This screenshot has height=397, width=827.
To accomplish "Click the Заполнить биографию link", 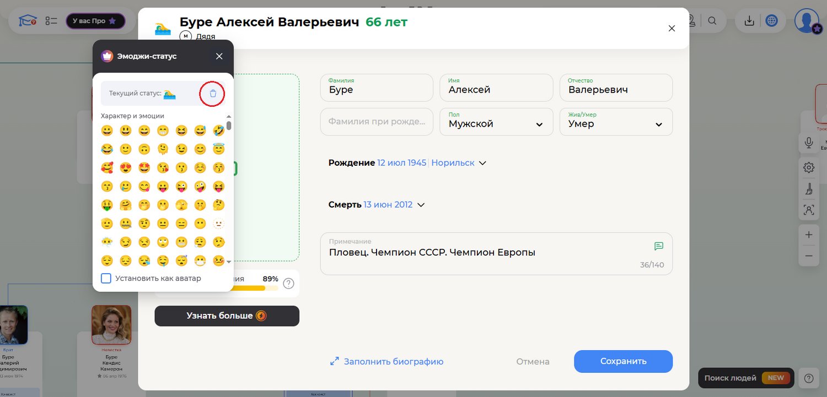I will pos(387,362).
